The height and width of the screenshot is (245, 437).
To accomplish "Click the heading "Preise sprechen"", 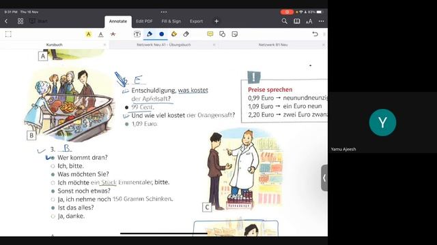I will coord(270,89).
